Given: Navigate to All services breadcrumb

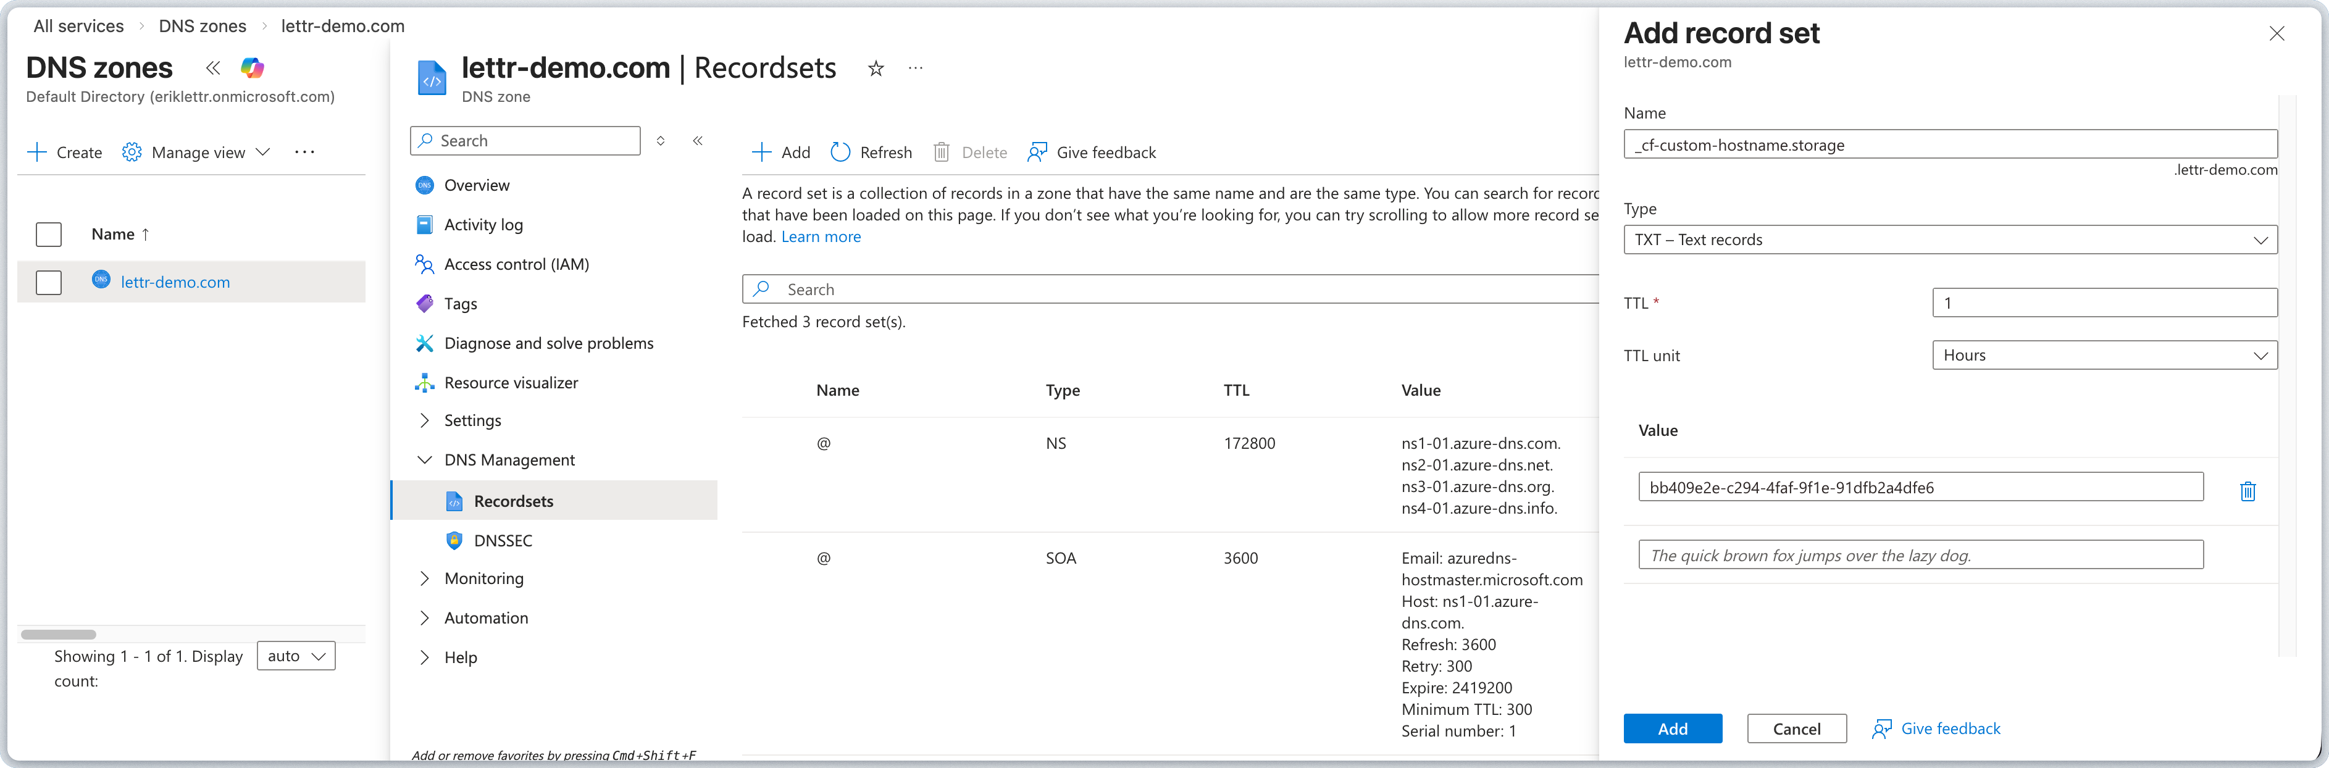Looking at the screenshot, I should click(x=78, y=26).
